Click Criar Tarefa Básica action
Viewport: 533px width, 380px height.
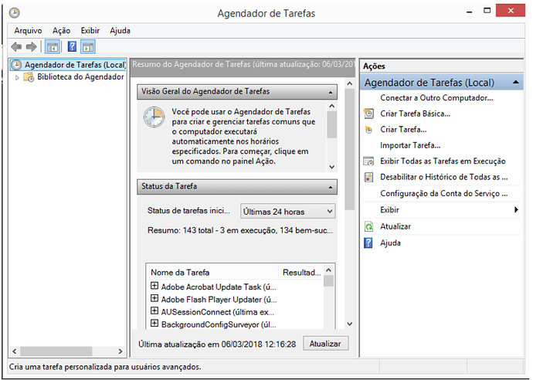[x=415, y=114]
